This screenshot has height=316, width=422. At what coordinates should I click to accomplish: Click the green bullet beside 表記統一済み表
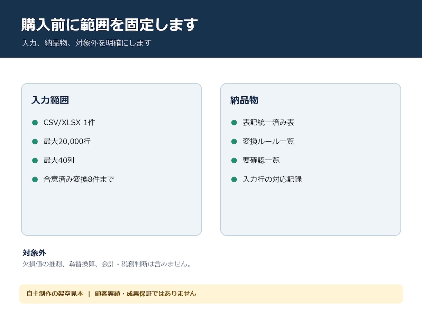click(234, 123)
